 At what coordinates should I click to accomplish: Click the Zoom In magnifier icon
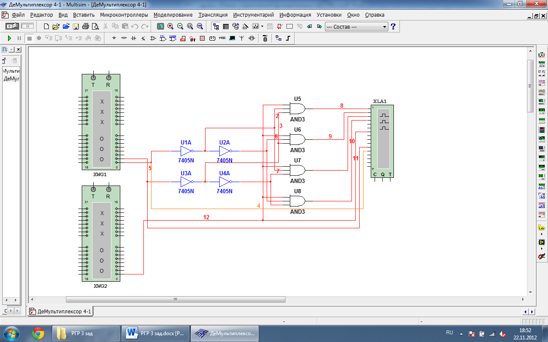click(x=170, y=27)
